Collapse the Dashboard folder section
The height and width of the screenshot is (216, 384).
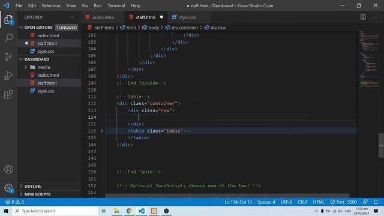pyautogui.click(x=21, y=59)
